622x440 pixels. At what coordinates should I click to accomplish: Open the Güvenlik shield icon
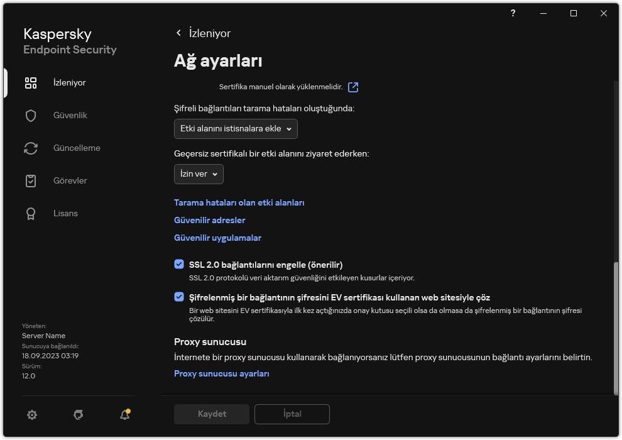pos(31,116)
